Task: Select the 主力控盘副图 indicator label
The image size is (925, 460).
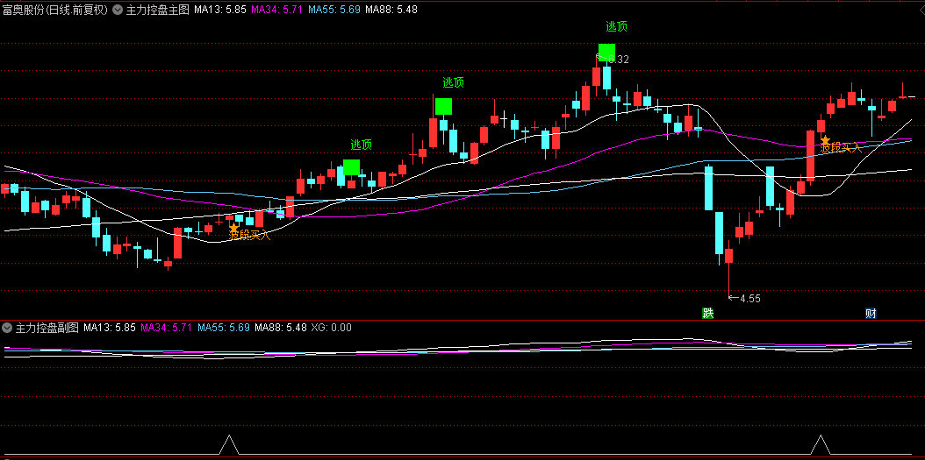Action: [47, 328]
